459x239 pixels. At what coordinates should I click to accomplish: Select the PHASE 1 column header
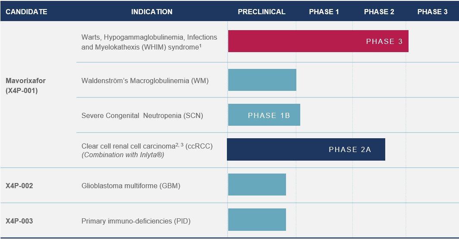pos(324,12)
